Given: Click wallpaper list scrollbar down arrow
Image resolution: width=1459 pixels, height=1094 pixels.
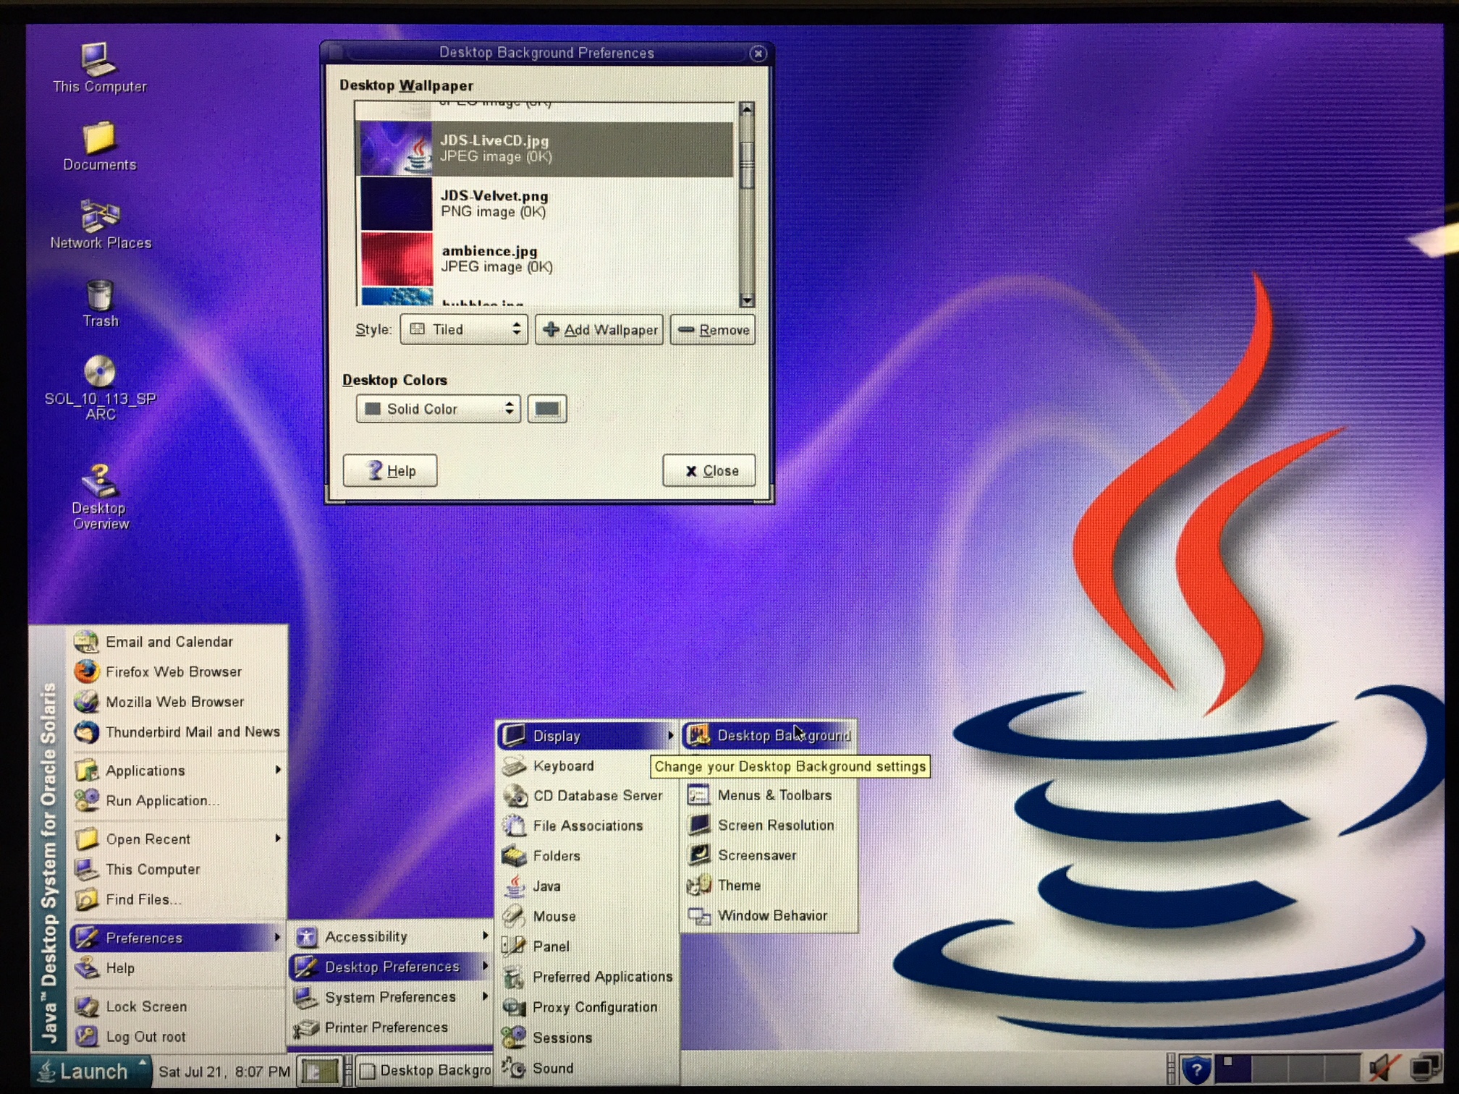Looking at the screenshot, I should (x=747, y=300).
